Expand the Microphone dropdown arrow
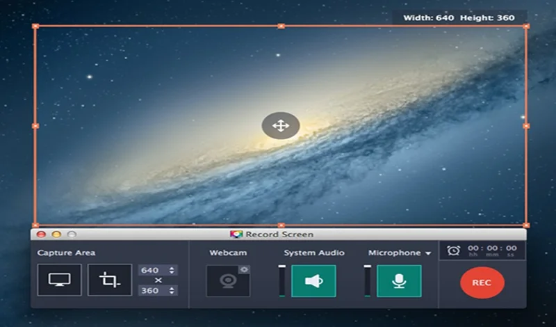556x327 pixels. [x=428, y=253]
